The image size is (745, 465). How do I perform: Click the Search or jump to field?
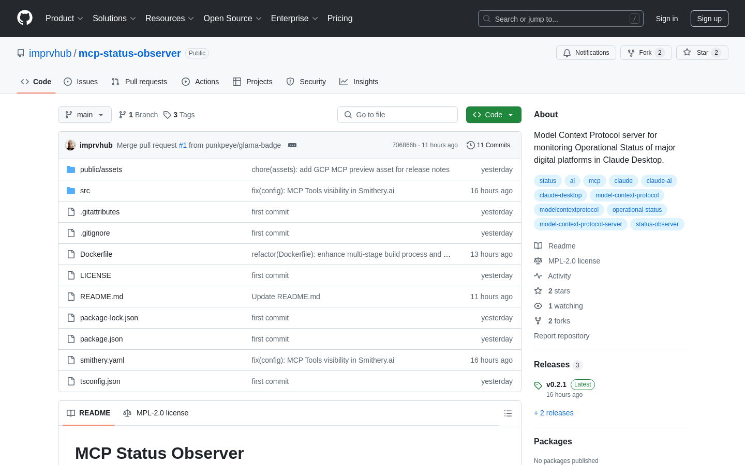(561, 19)
